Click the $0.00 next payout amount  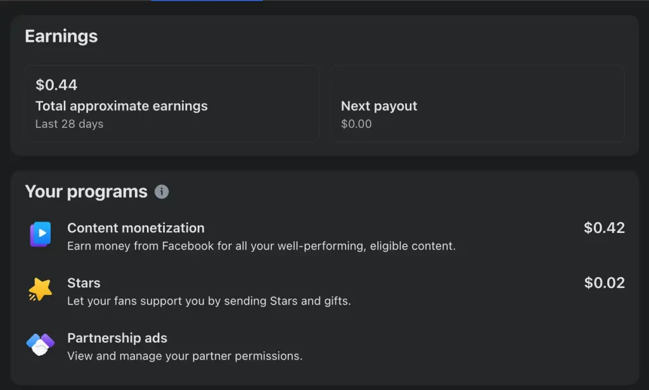tap(356, 124)
